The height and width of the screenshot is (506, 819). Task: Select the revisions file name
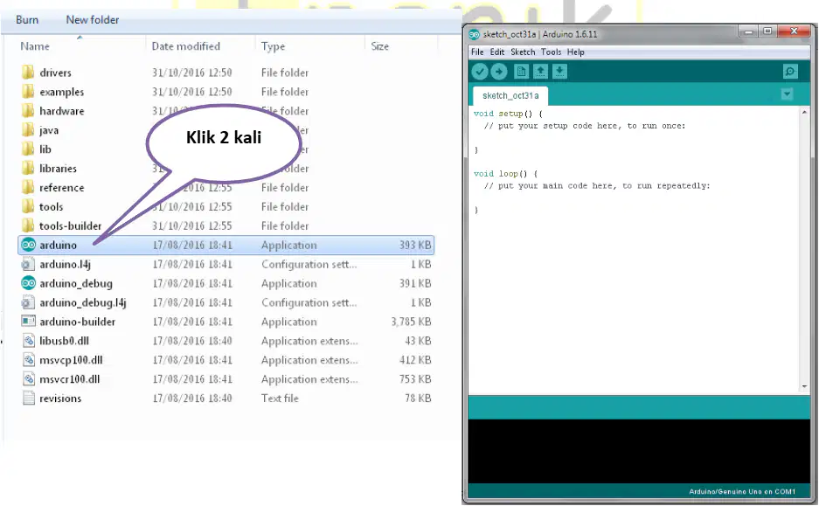60,399
